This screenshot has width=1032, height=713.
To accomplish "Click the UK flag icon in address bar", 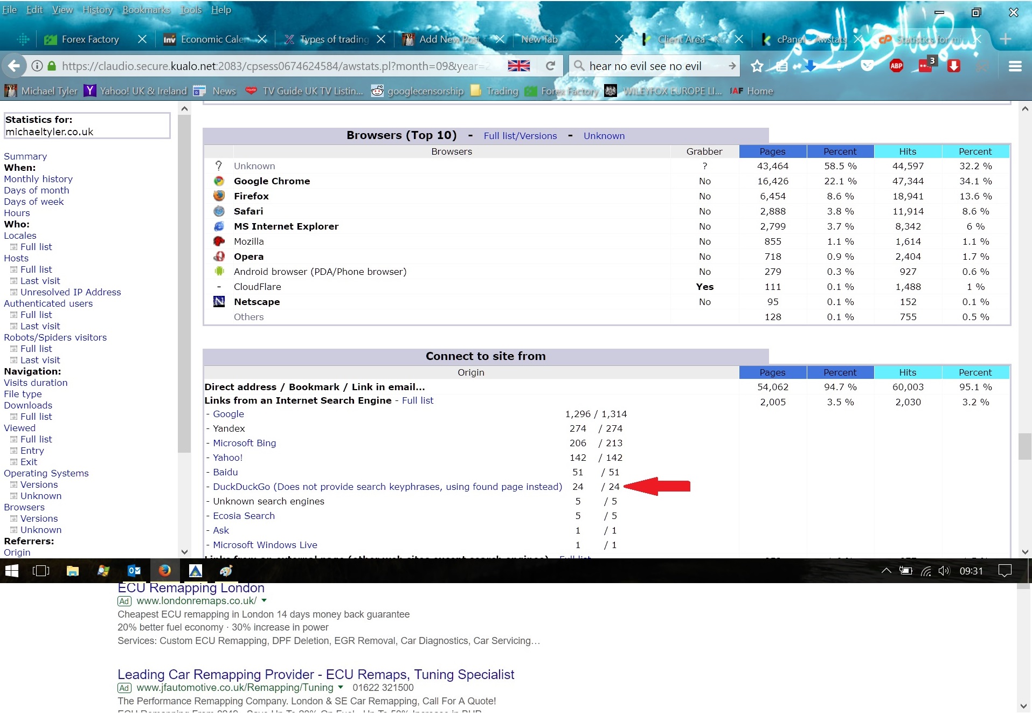I will coord(518,66).
